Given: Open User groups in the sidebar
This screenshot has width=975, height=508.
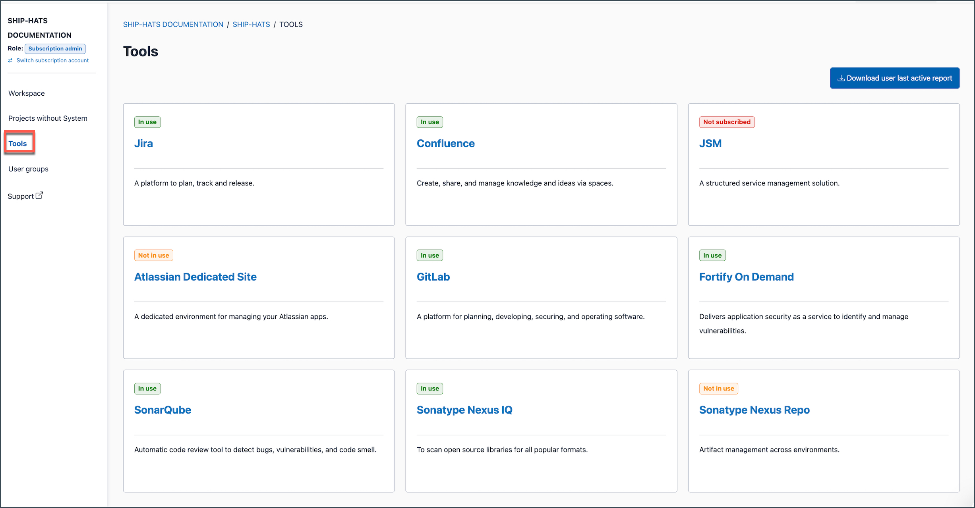Looking at the screenshot, I should coord(28,169).
